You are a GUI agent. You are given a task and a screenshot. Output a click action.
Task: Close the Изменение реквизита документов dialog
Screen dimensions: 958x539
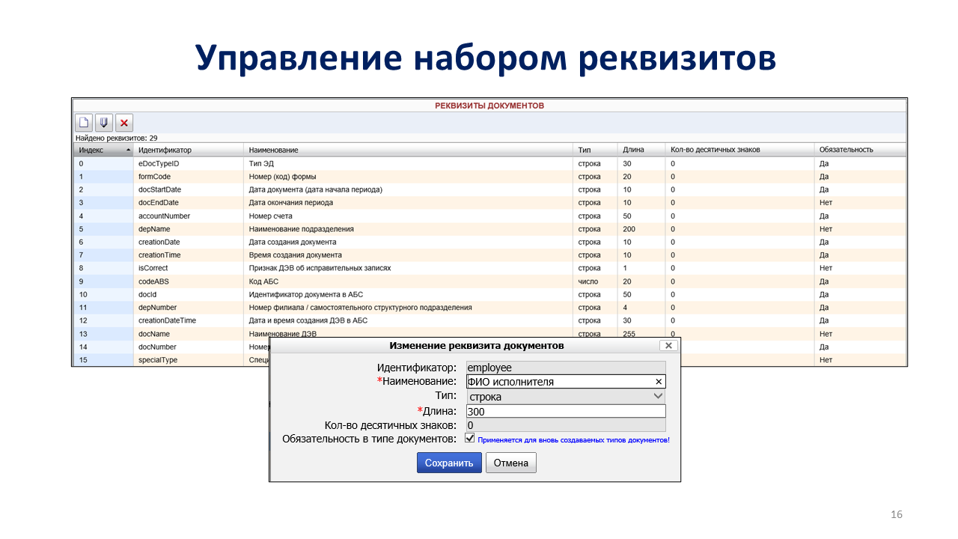tap(669, 346)
